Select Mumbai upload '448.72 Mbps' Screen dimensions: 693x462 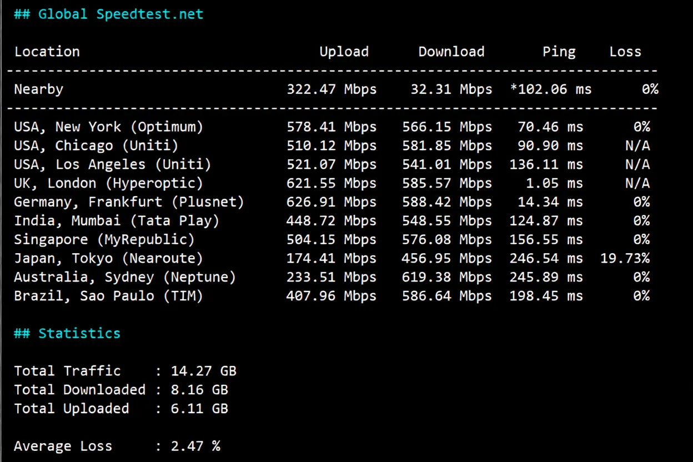coord(332,221)
